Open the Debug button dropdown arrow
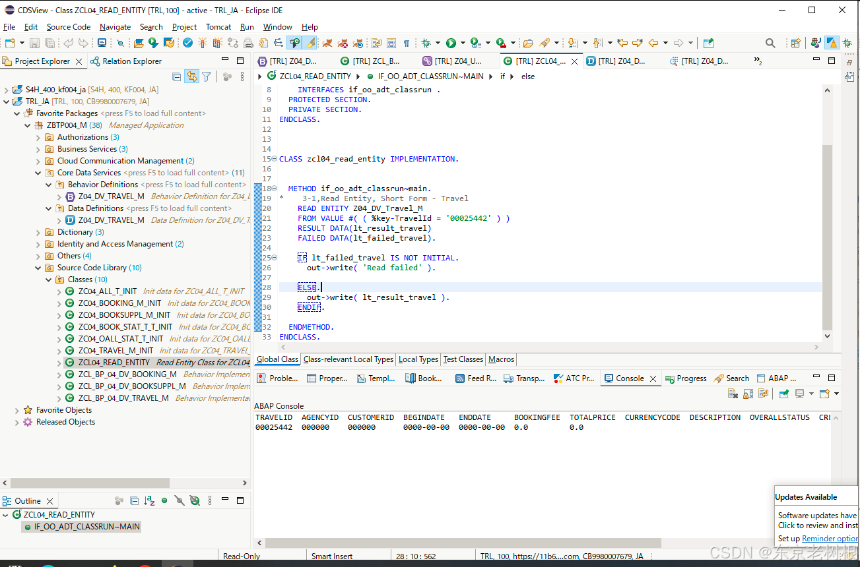 tap(439, 43)
